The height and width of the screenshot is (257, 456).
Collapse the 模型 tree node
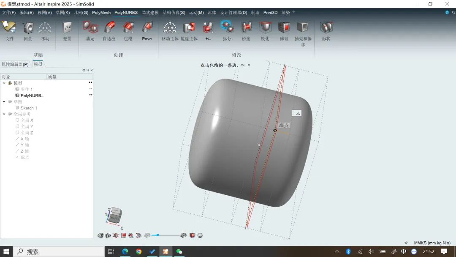coord(4,83)
